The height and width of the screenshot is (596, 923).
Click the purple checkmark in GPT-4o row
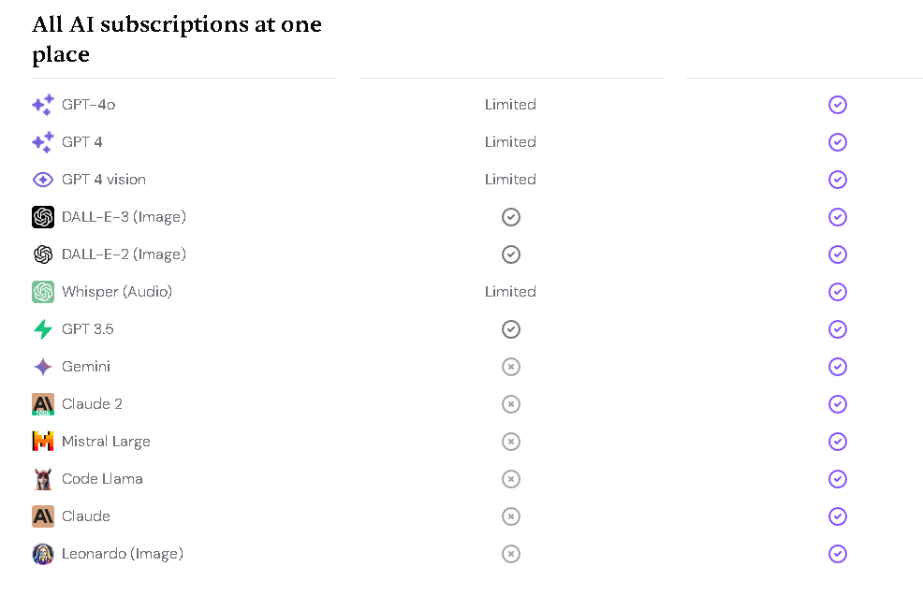[838, 105]
